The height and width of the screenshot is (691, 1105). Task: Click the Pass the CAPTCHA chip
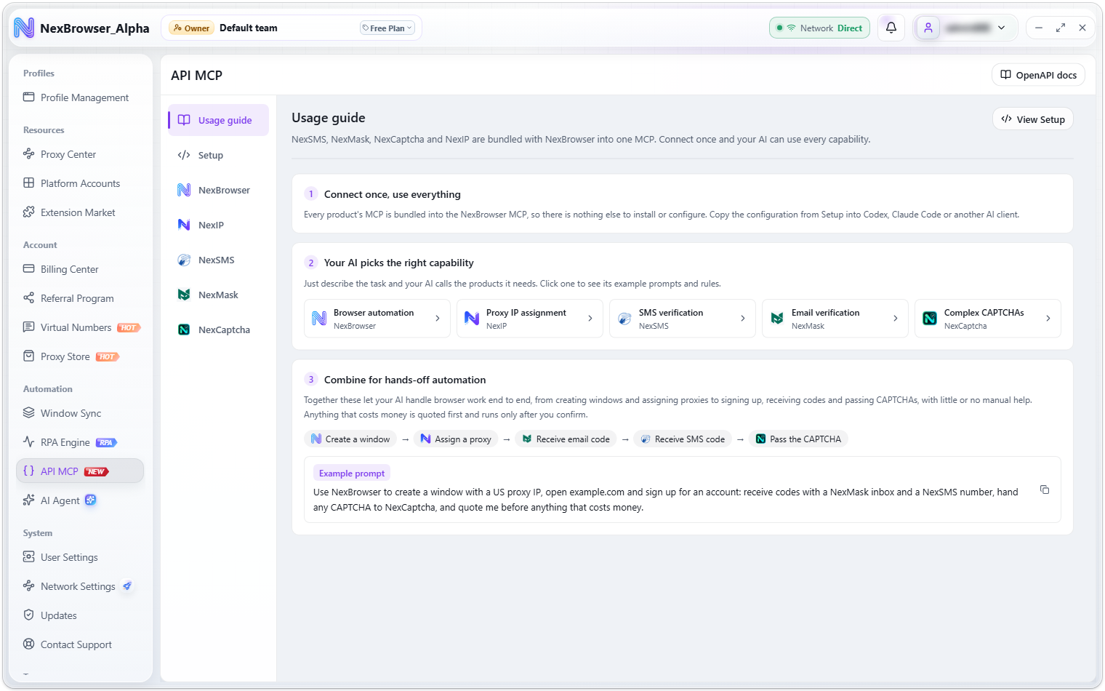[x=798, y=439]
